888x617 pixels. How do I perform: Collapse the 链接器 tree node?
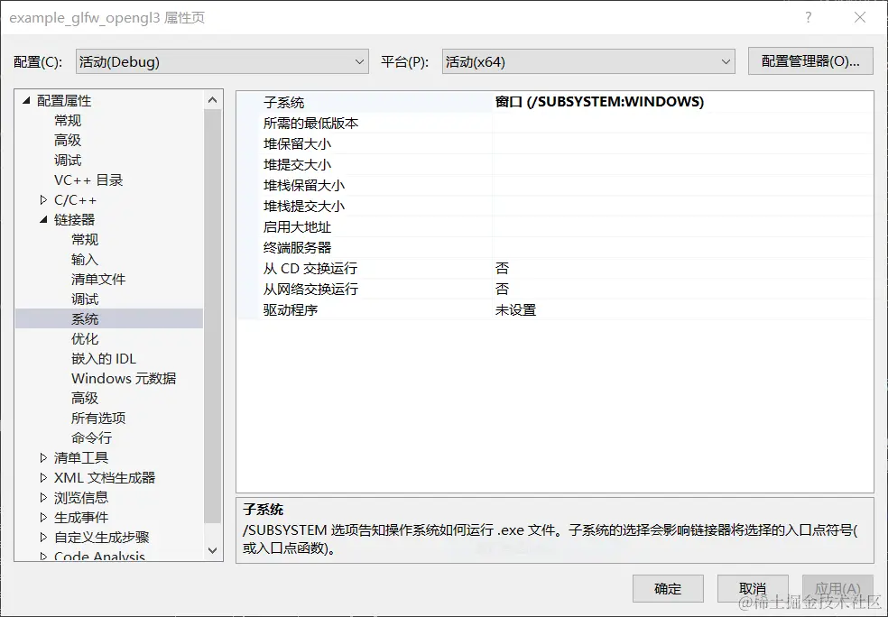pos(43,219)
